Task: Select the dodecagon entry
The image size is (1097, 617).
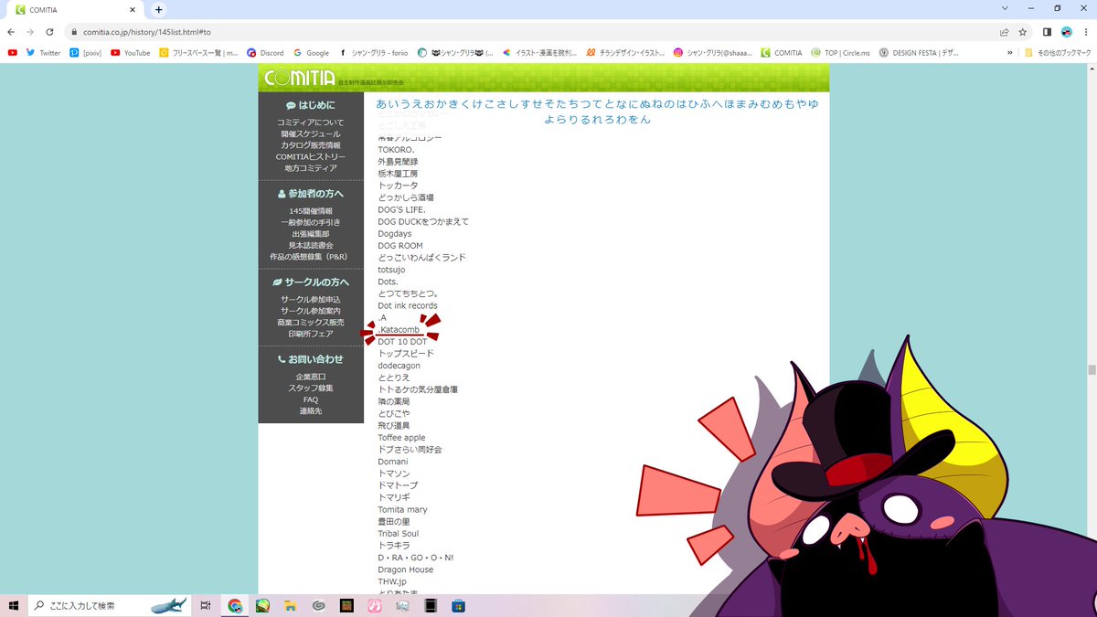Action: (x=399, y=366)
